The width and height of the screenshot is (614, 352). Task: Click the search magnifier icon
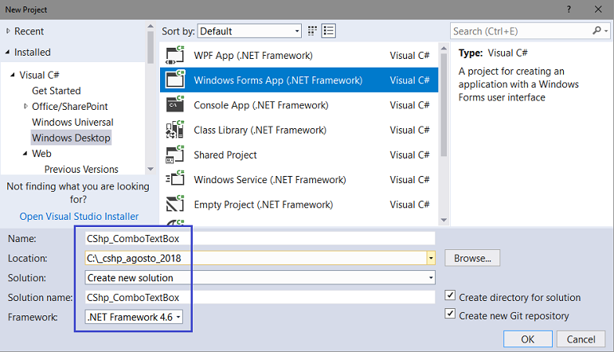596,30
